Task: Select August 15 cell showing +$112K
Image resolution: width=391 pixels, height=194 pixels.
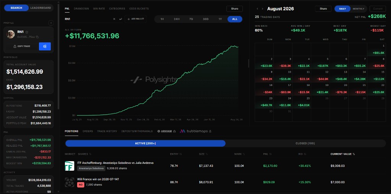Action: [376, 76]
